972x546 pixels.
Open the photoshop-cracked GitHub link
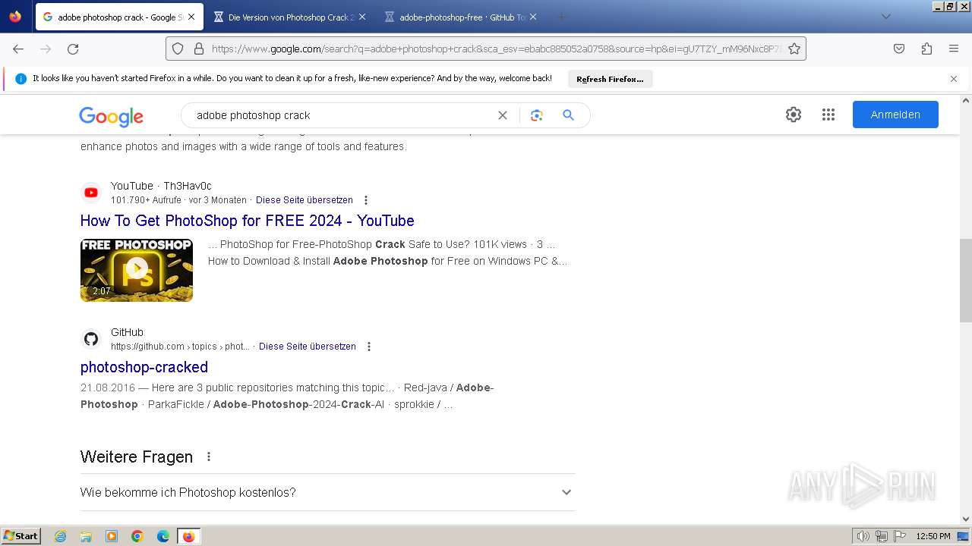144,367
